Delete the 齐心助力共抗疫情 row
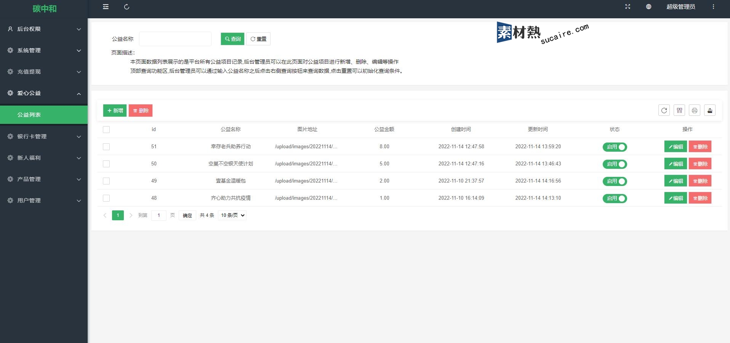 coord(700,198)
